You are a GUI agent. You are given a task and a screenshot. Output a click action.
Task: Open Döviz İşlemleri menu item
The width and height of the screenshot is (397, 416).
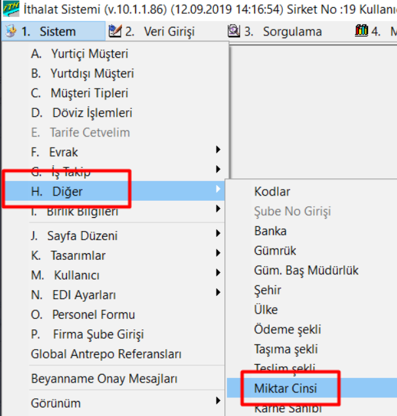(92, 113)
